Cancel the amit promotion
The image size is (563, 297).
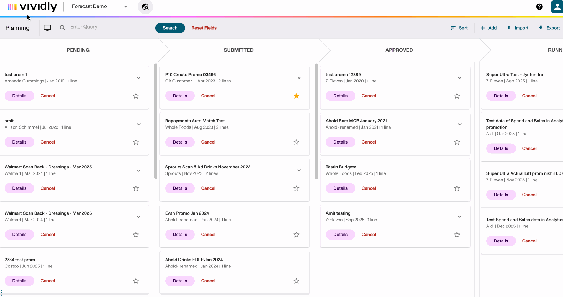(x=48, y=142)
